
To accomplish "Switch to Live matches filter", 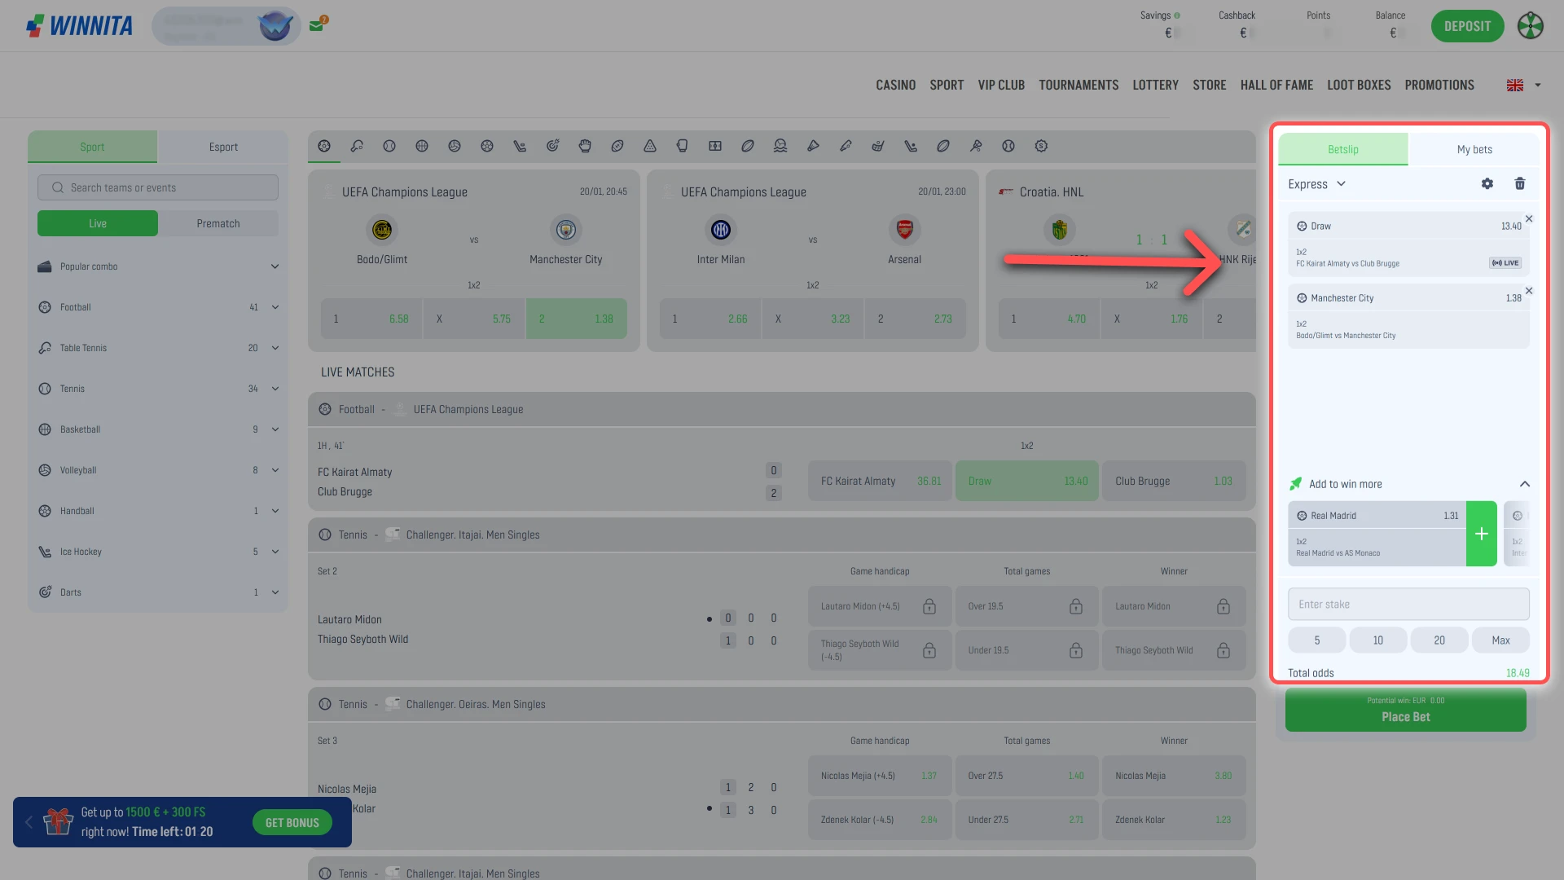I will tap(98, 223).
